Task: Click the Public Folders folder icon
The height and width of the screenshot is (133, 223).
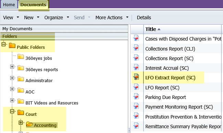Action: pos(12,46)
